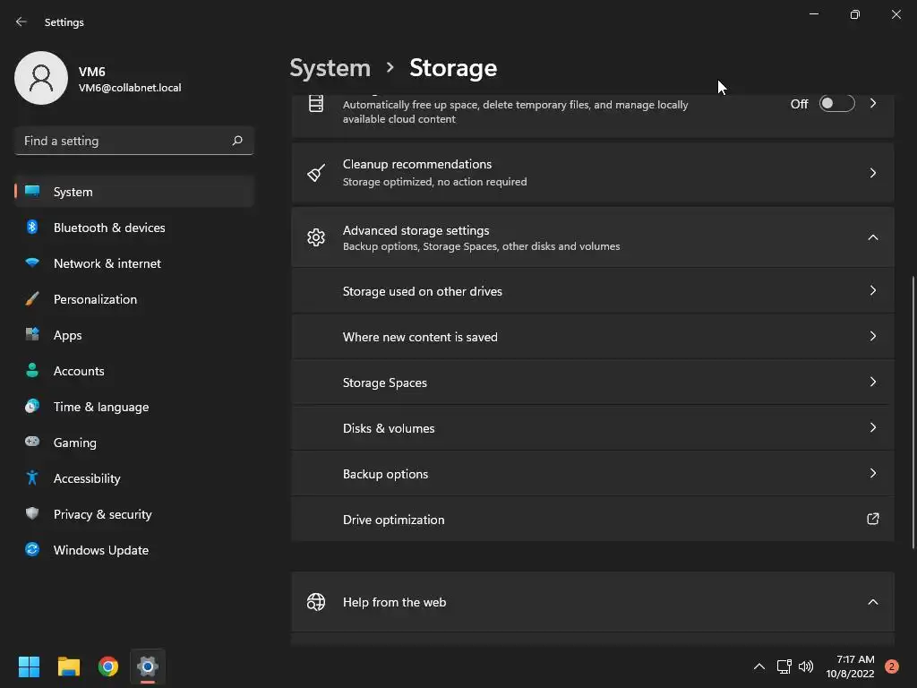Collapse the Advanced storage settings section
Image resolution: width=917 pixels, height=688 pixels.
tap(872, 237)
